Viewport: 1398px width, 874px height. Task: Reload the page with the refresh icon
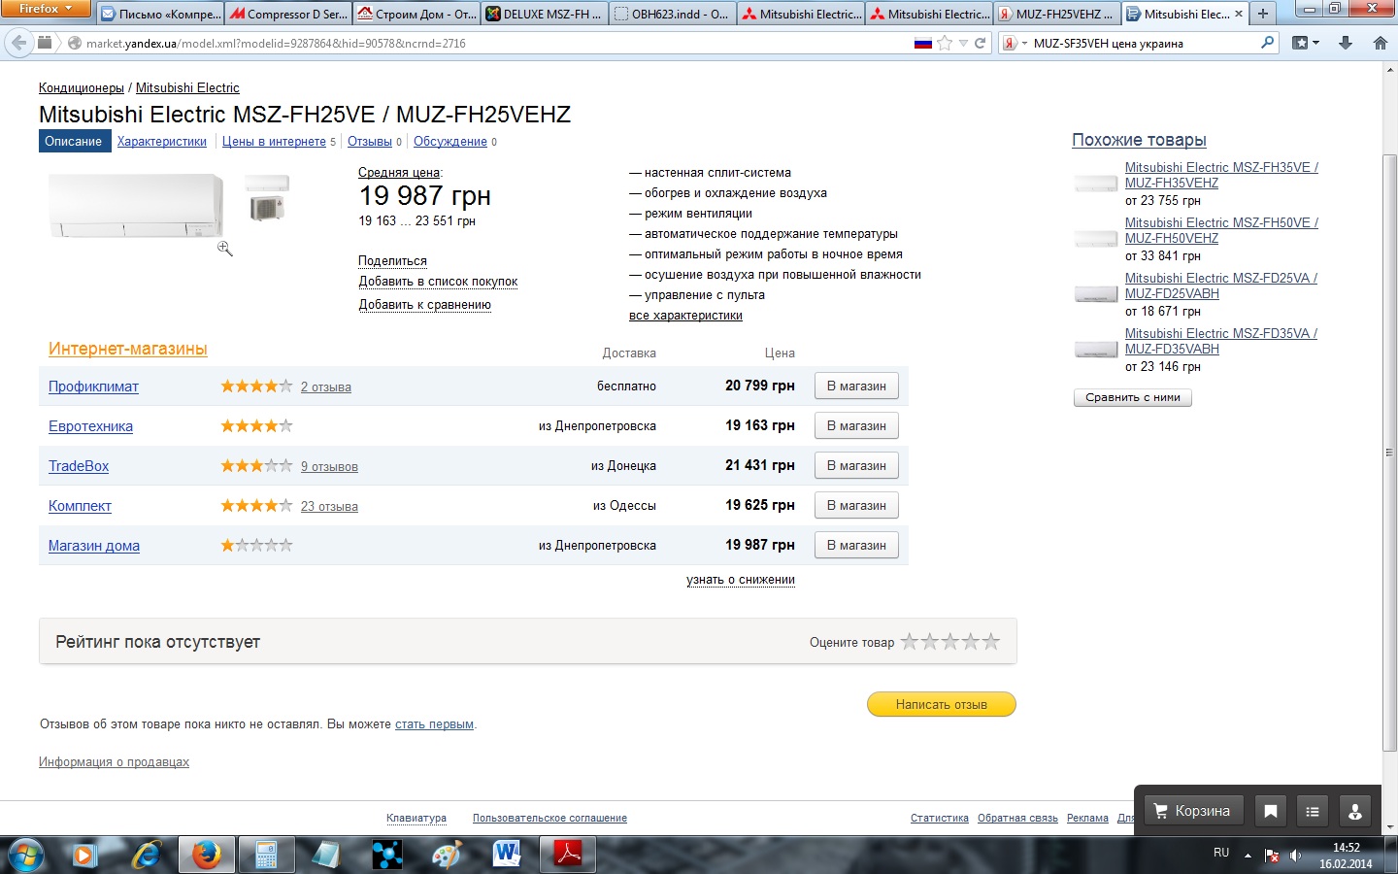coord(981,43)
